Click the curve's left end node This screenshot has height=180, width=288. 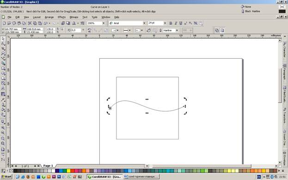click(x=110, y=108)
